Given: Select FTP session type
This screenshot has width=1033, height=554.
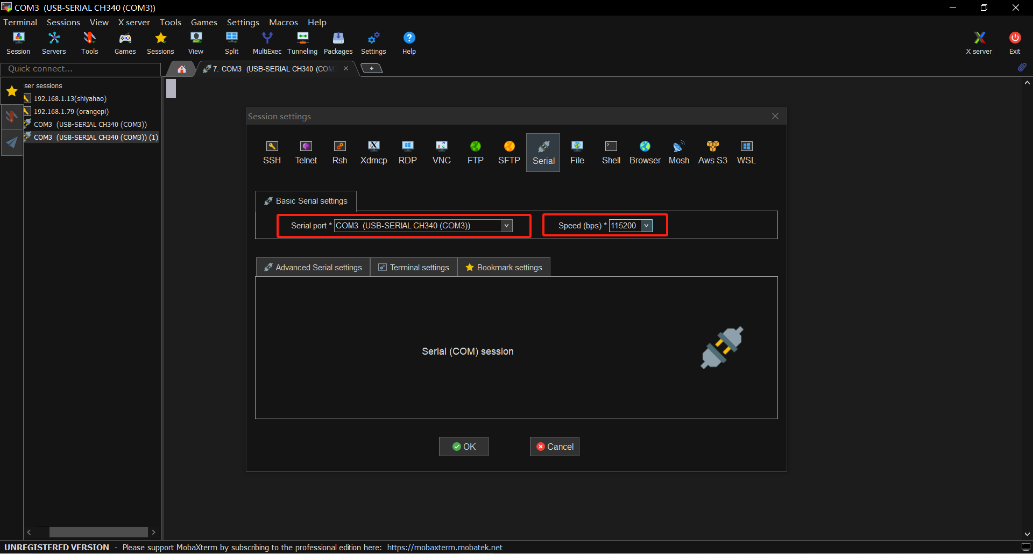Looking at the screenshot, I should pos(475,153).
